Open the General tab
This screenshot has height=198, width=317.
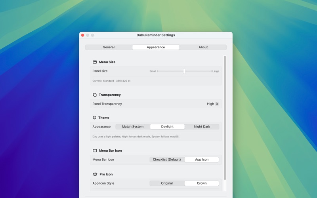click(109, 47)
